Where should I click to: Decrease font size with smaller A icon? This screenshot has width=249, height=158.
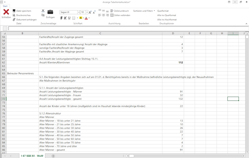coord(94,12)
